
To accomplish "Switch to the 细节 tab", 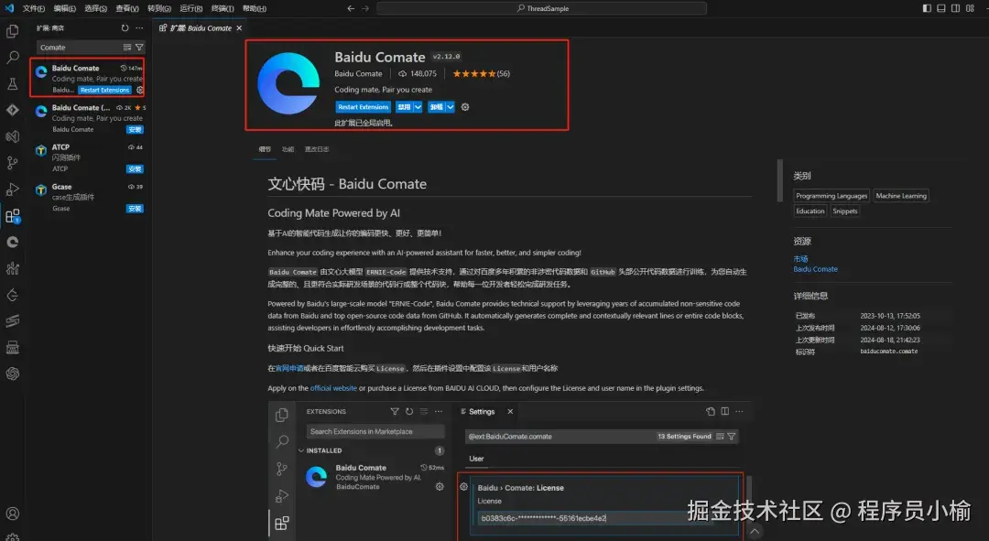I will click(265, 149).
